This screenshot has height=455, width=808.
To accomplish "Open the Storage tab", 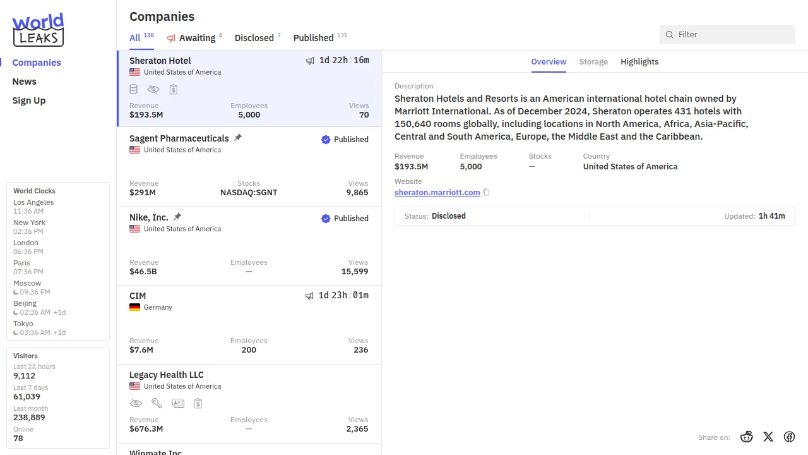I will (593, 61).
